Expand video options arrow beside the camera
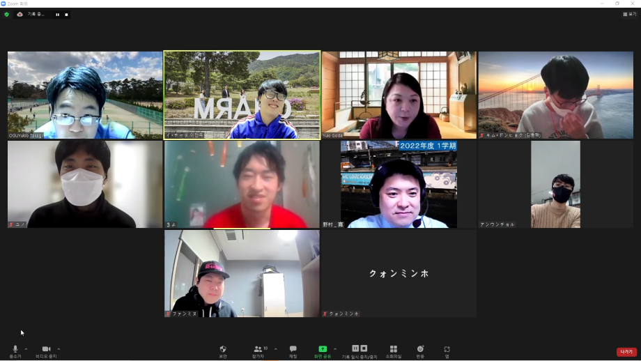The width and height of the screenshot is (641, 361). 59,348
